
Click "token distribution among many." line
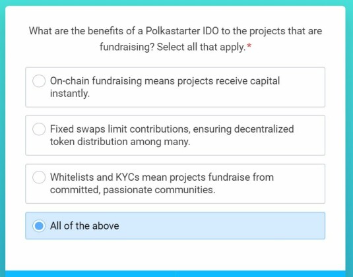tap(120, 142)
